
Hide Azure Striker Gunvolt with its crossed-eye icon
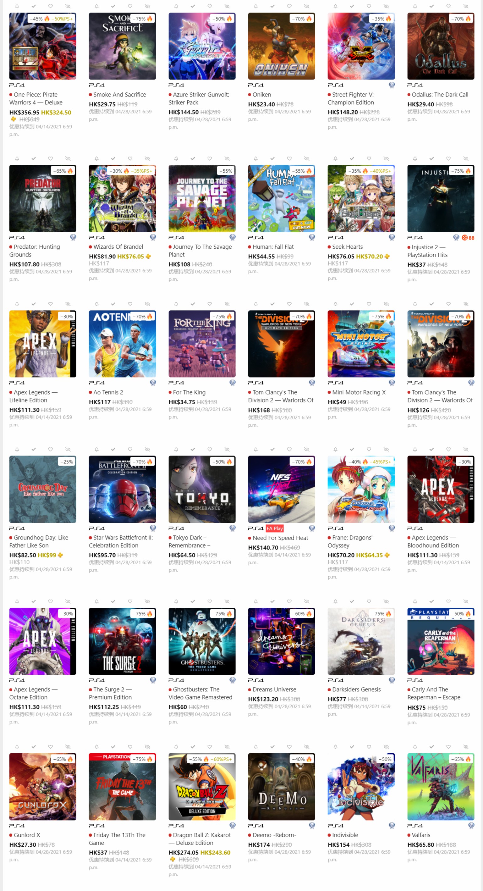(x=227, y=6)
